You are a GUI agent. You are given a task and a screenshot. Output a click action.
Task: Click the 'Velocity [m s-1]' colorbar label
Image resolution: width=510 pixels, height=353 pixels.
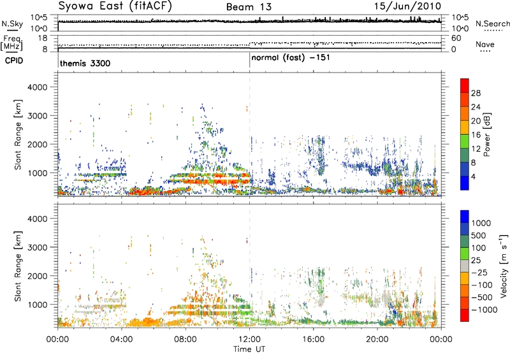coord(504,266)
